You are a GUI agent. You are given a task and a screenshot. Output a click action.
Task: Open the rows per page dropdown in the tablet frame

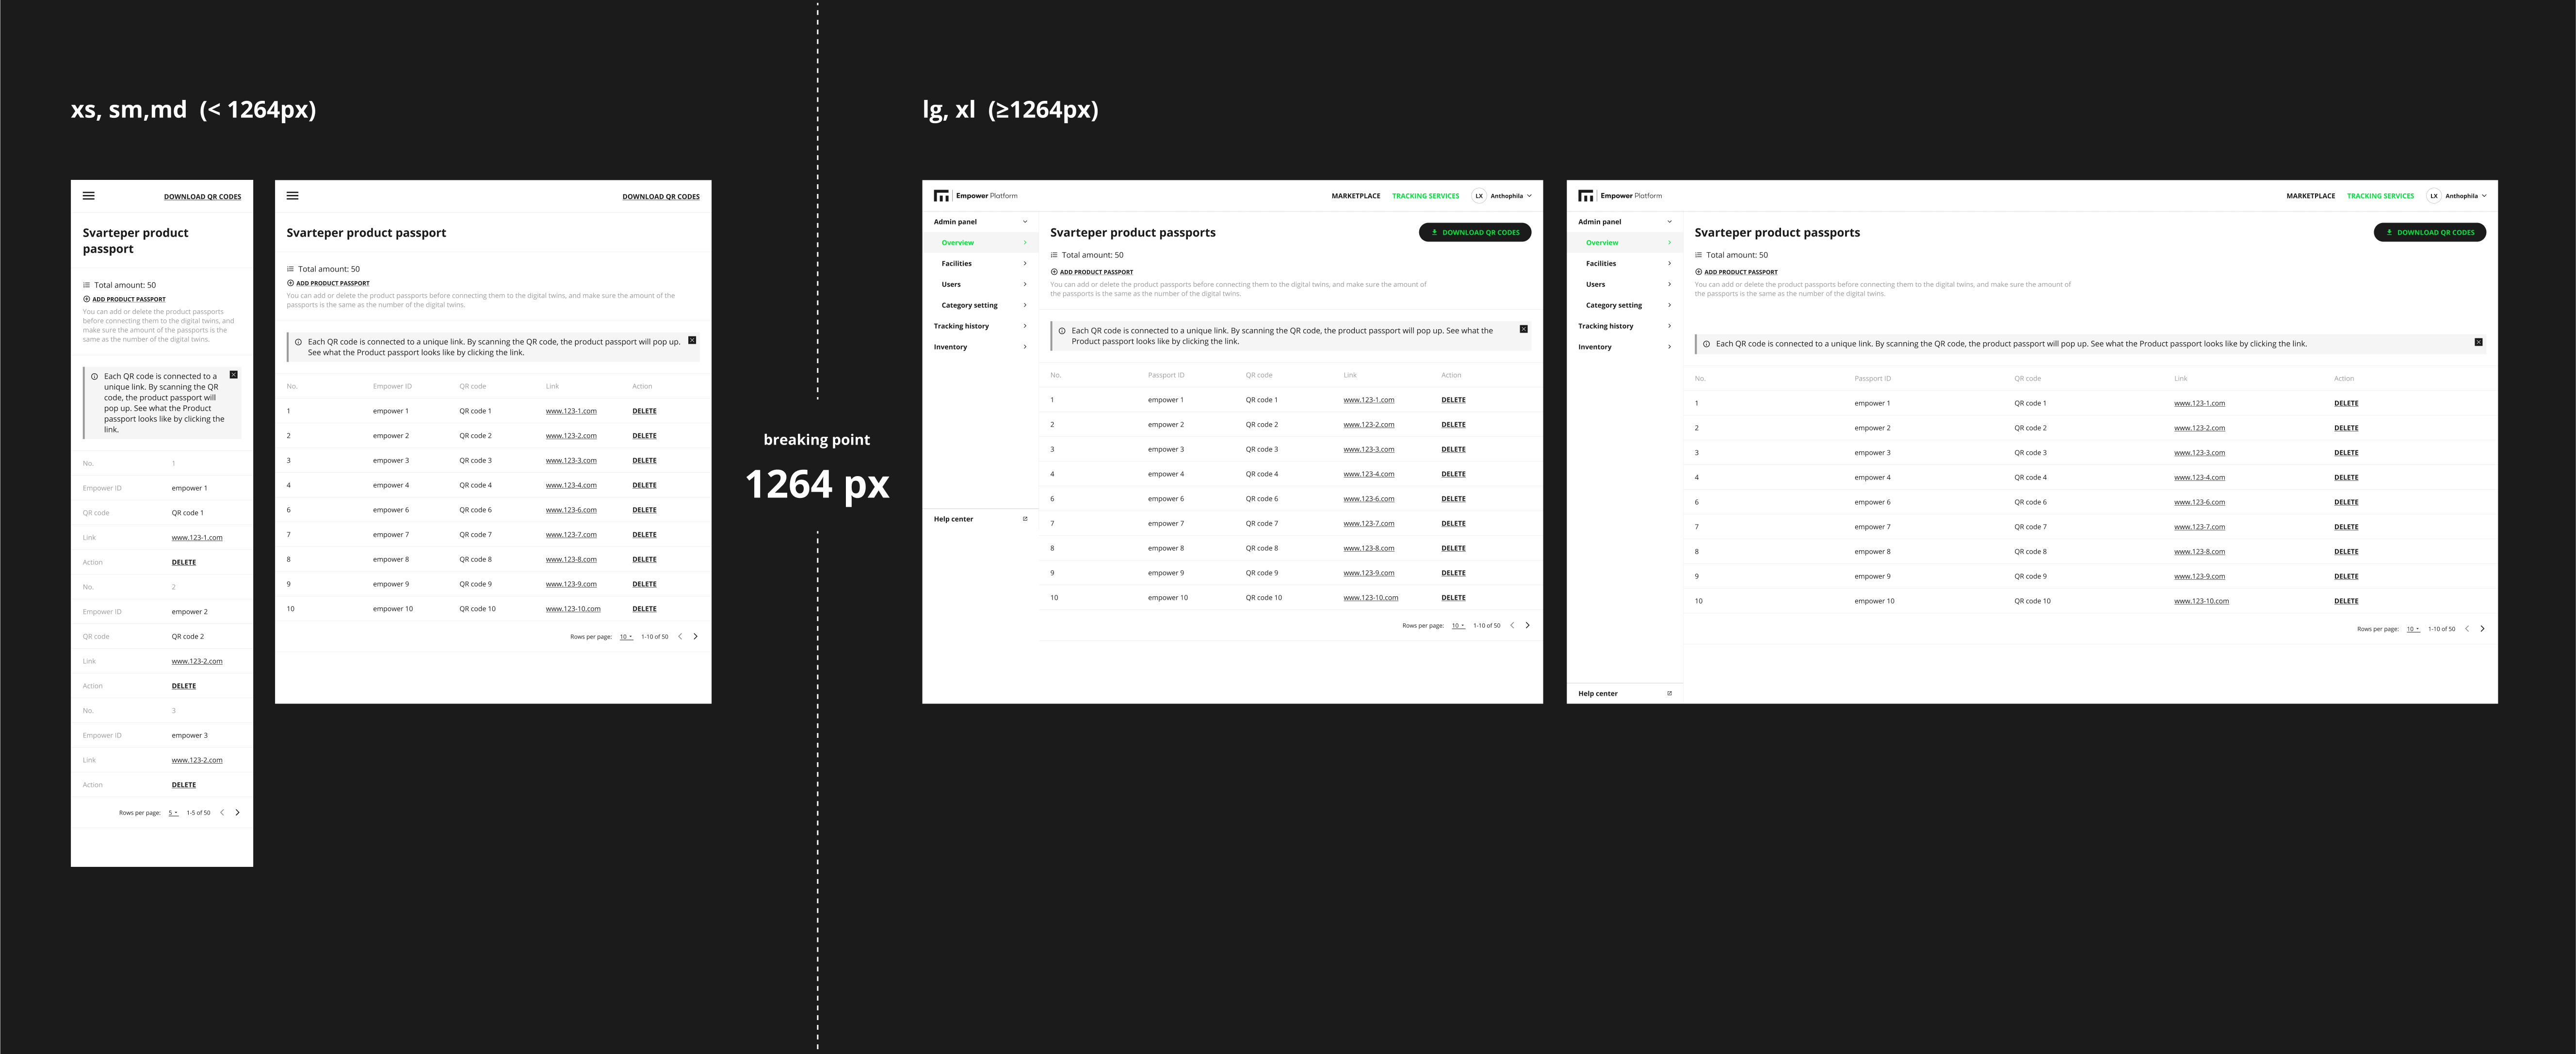626,637
